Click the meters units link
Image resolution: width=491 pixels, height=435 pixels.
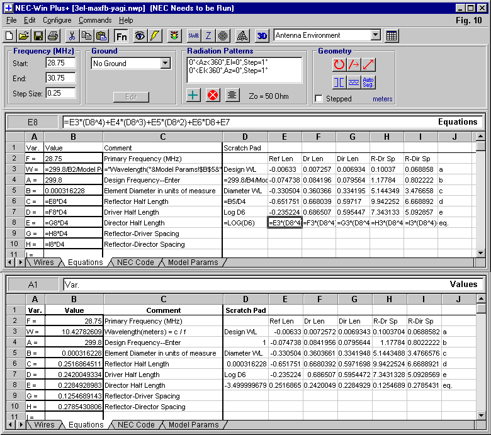pyautogui.click(x=382, y=99)
